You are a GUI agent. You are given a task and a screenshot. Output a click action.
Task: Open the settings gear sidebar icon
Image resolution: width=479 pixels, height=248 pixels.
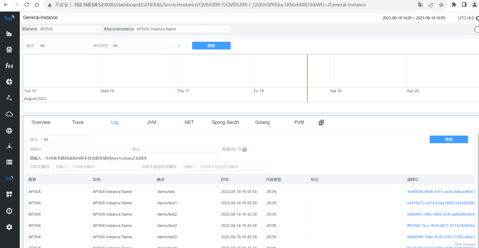tap(9, 227)
